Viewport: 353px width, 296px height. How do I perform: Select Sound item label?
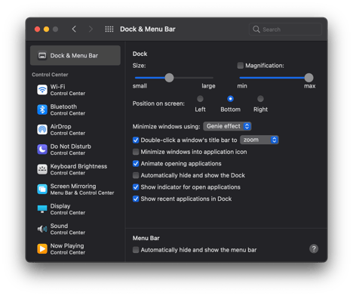coord(59,226)
